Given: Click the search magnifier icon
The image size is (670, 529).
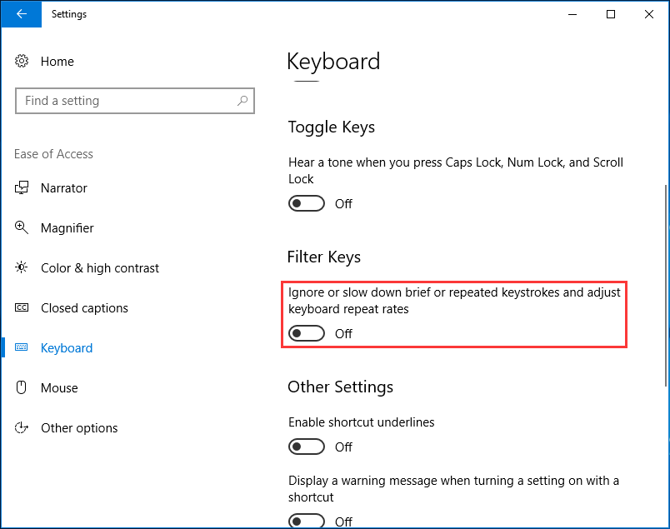Looking at the screenshot, I should (242, 101).
